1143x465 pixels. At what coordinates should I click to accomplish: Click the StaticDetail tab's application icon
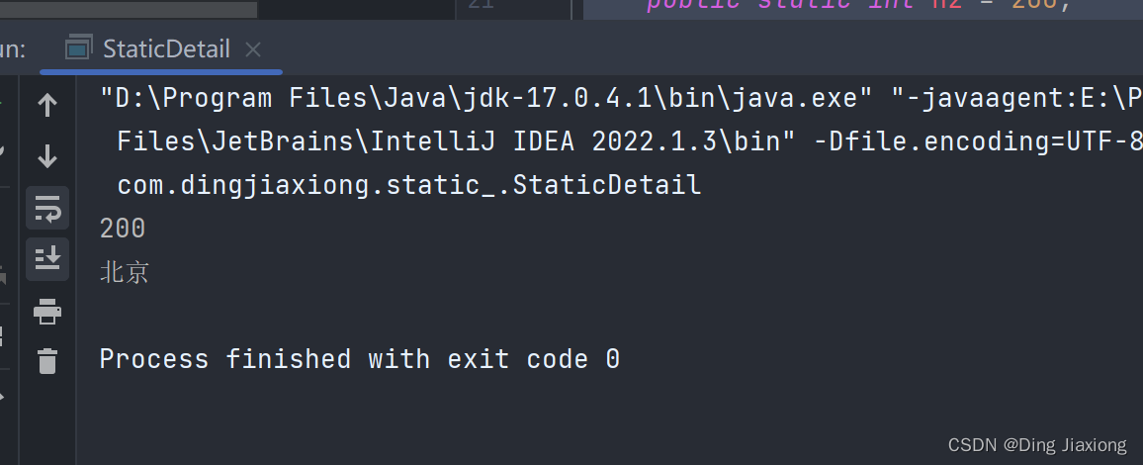(78, 47)
